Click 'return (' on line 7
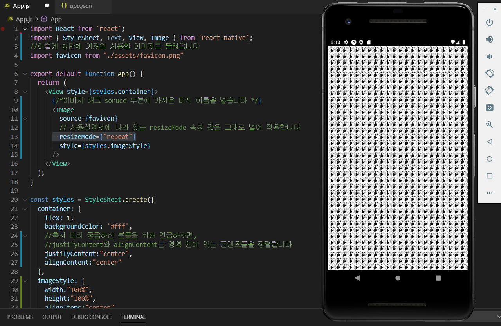This screenshot has height=326, width=501. [52, 83]
